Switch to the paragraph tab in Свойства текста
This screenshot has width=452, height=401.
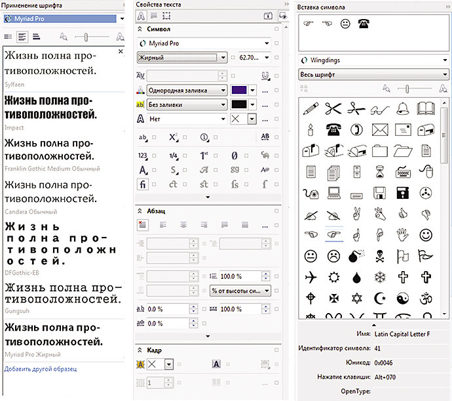click(155, 16)
